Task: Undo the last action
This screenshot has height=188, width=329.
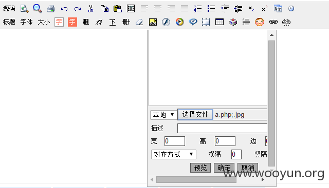Action: [x=64, y=9]
